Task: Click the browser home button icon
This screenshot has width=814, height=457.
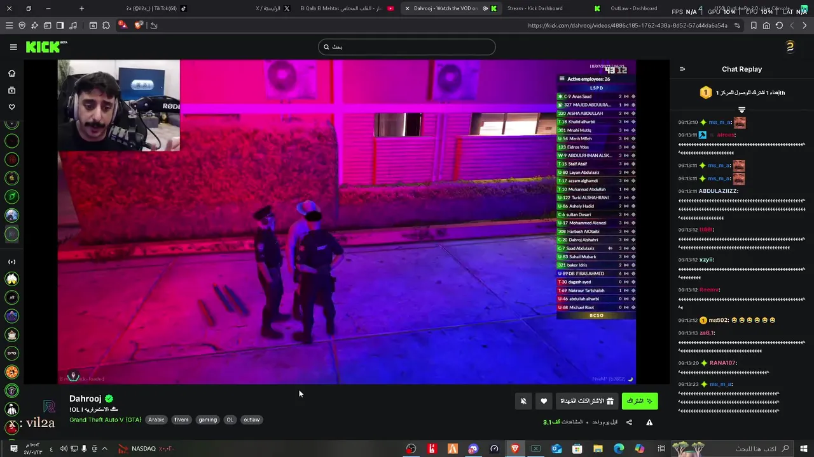Action: (x=766, y=25)
